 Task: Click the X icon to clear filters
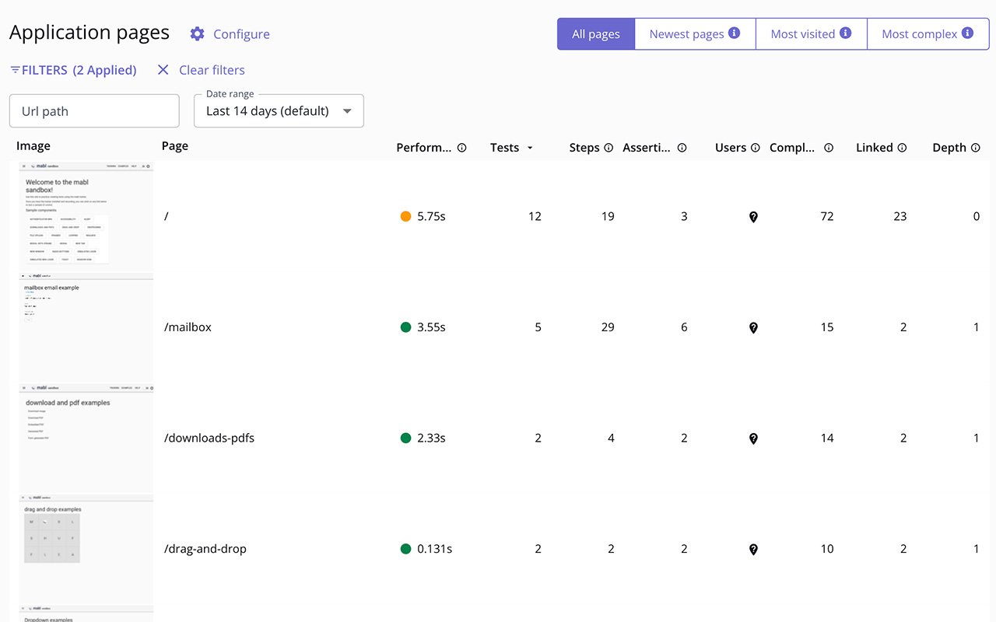(163, 70)
